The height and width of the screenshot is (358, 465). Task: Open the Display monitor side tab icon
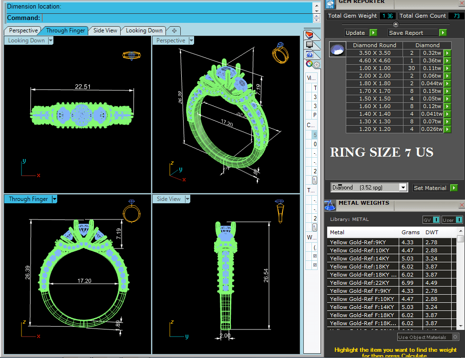[310, 45]
